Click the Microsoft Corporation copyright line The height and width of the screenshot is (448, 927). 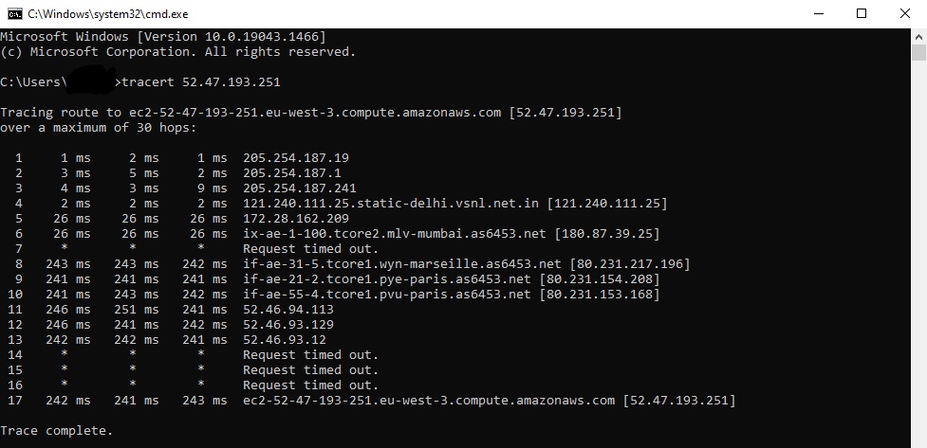tap(178, 52)
